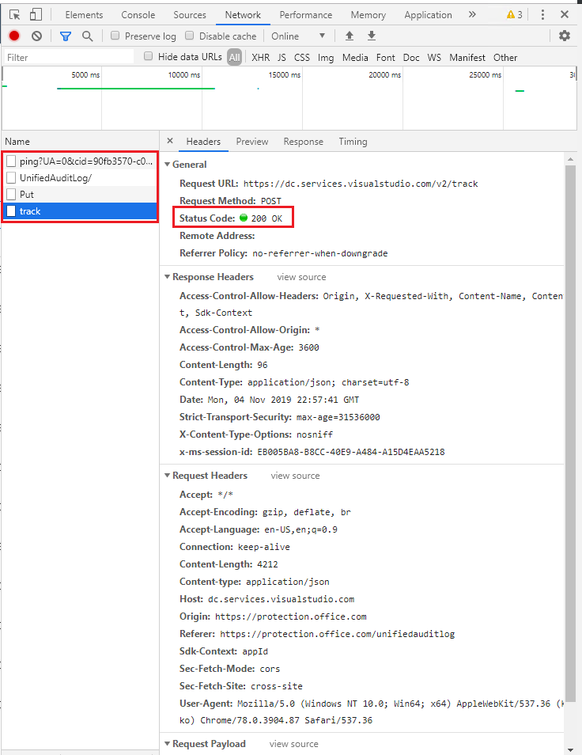This screenshot has width=582, height=755.
Task: Open the DevTools three-dot menu
Action: (x=542, y=14)
